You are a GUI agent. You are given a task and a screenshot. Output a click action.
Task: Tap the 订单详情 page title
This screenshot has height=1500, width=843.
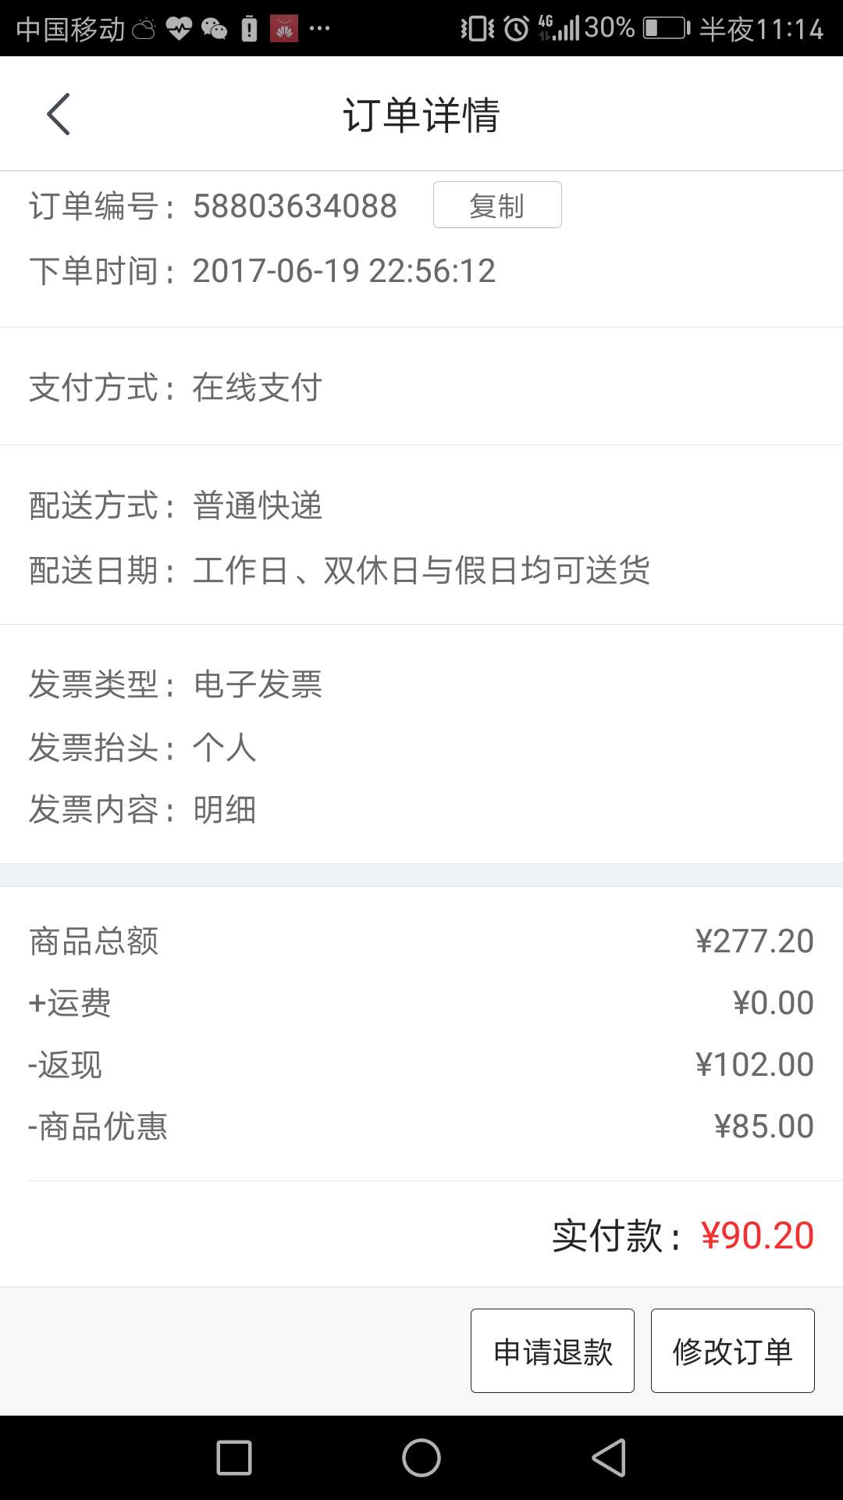(421, 115)
